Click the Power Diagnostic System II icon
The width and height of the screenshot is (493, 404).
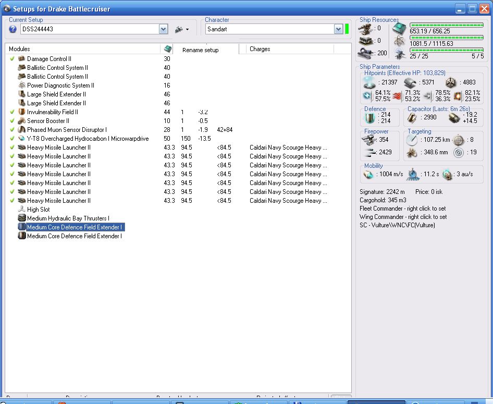click(22, 85)
